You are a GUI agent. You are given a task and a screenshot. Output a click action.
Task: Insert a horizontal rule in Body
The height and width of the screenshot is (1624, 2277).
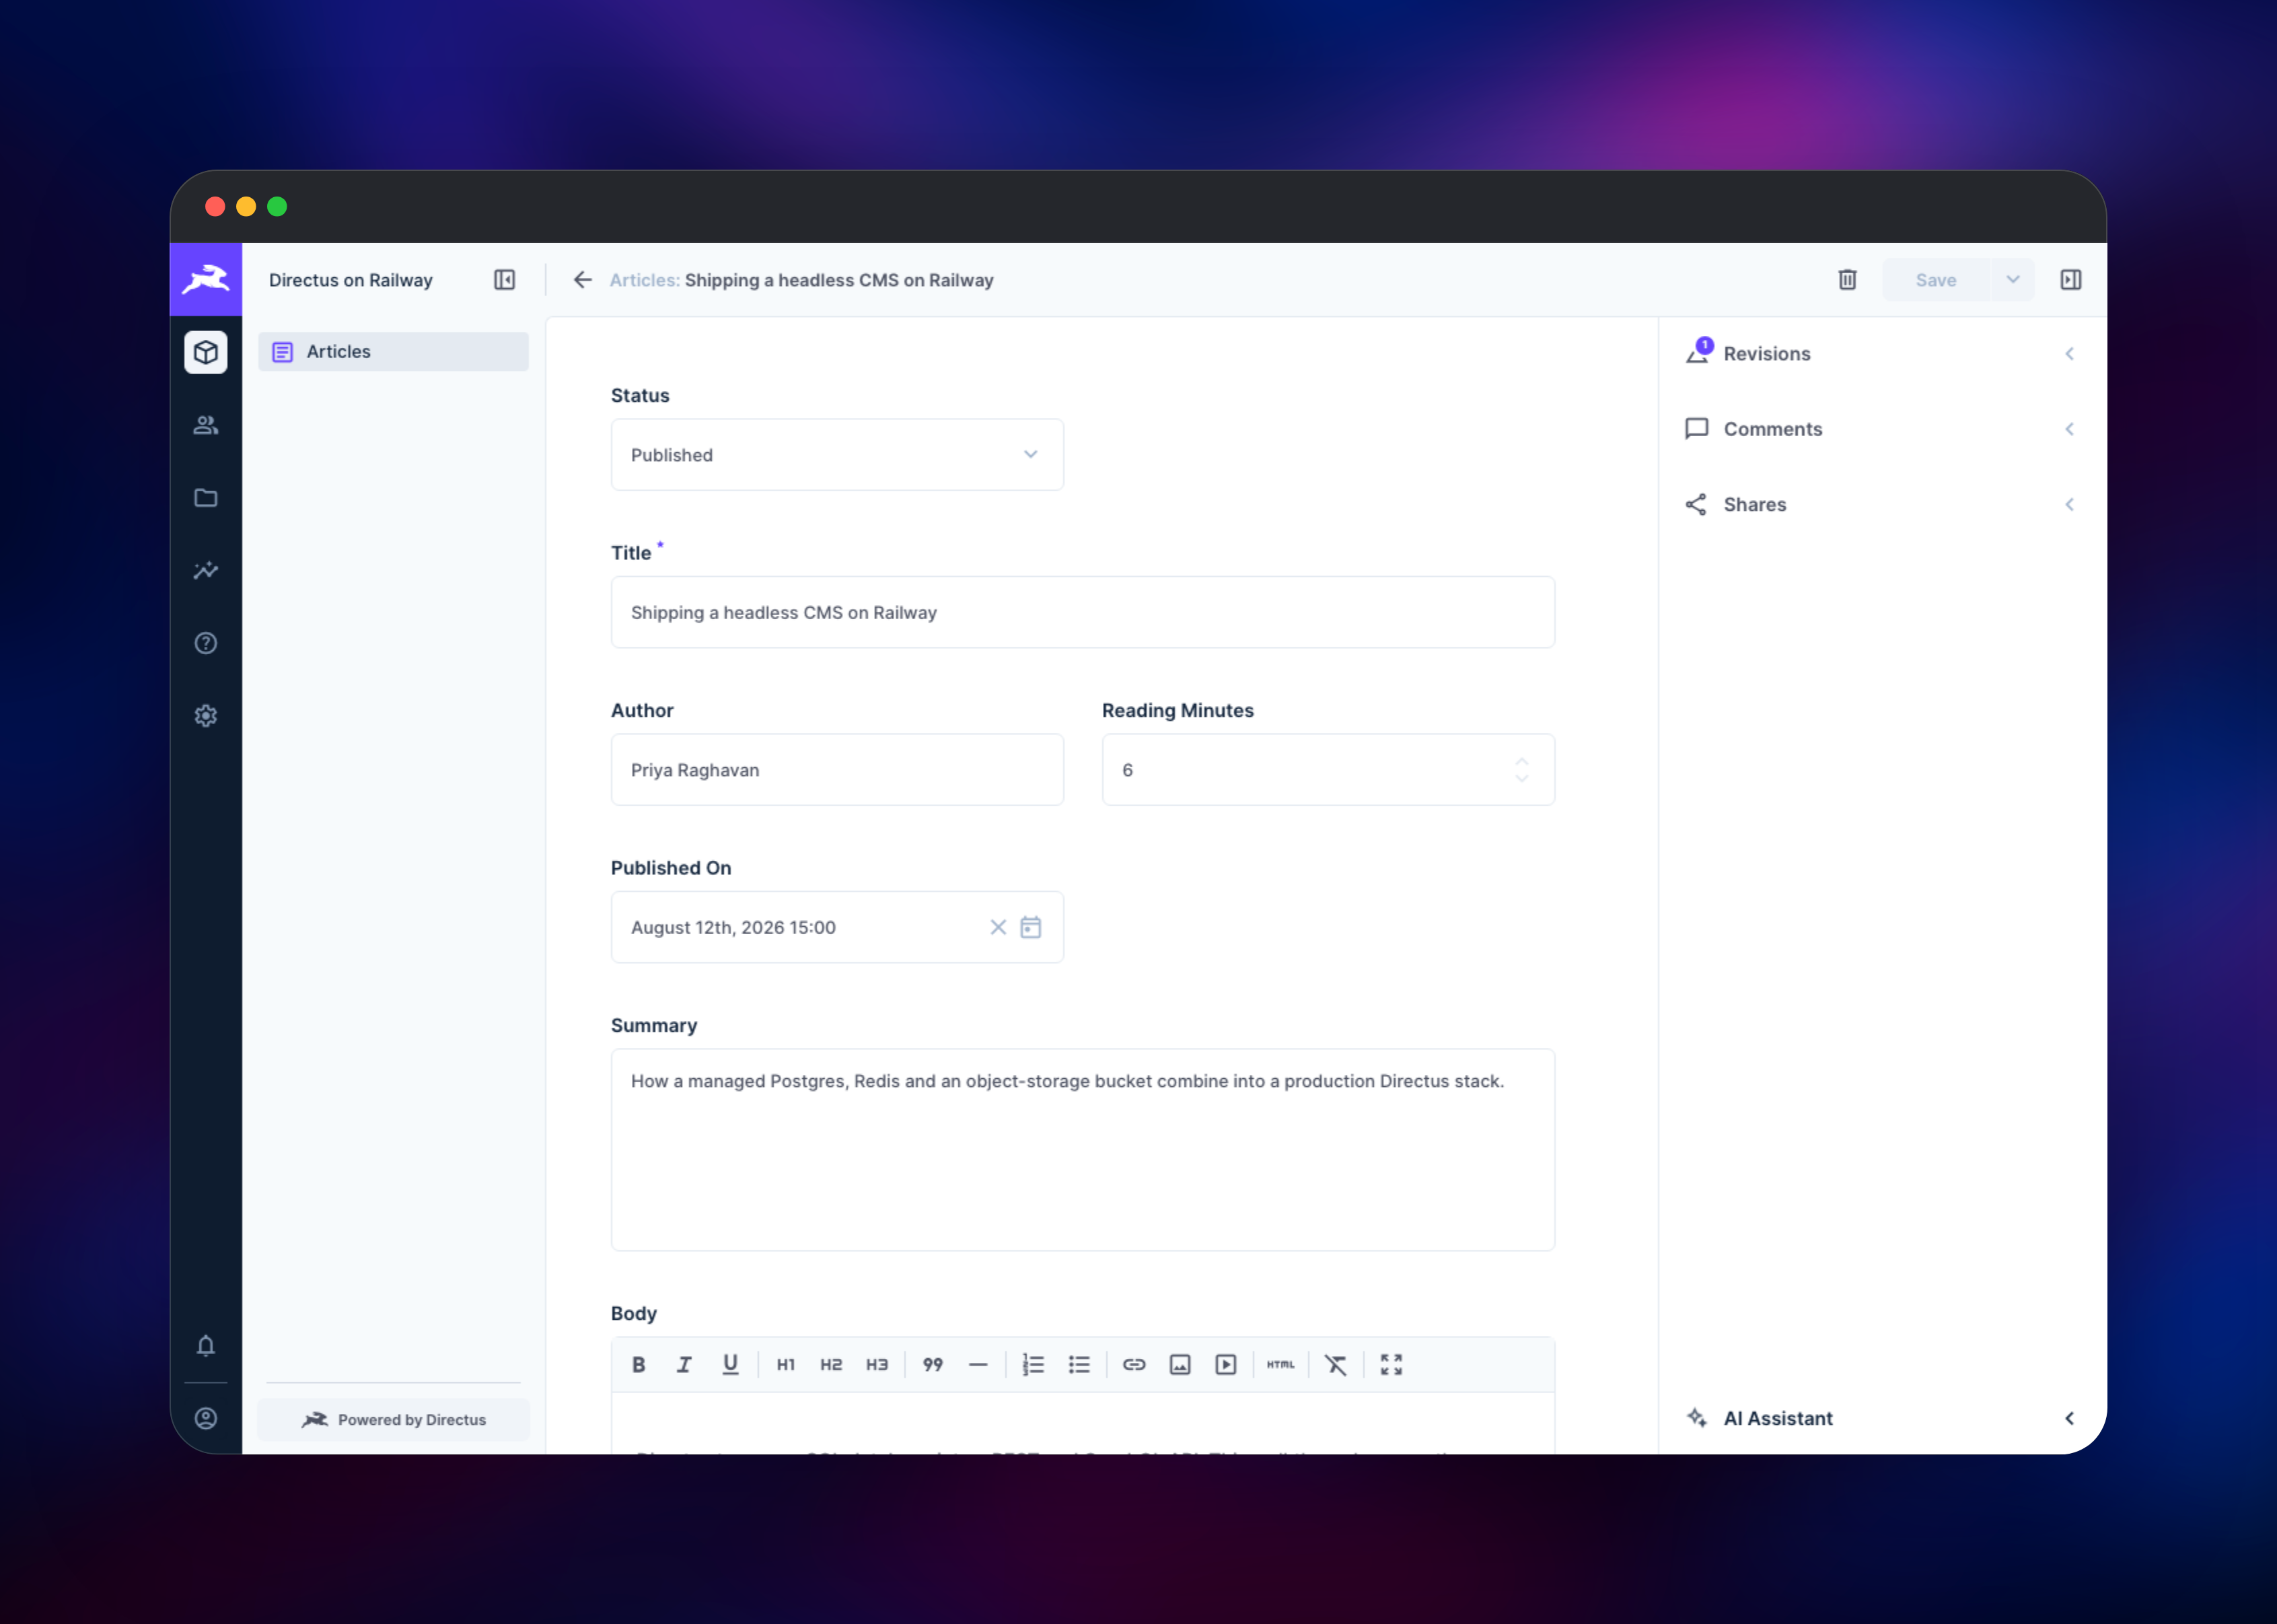pos(978,1365)
